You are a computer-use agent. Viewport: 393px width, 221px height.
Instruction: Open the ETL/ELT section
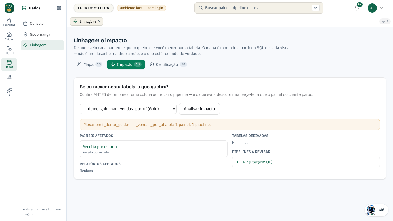(x=9, y=50)
